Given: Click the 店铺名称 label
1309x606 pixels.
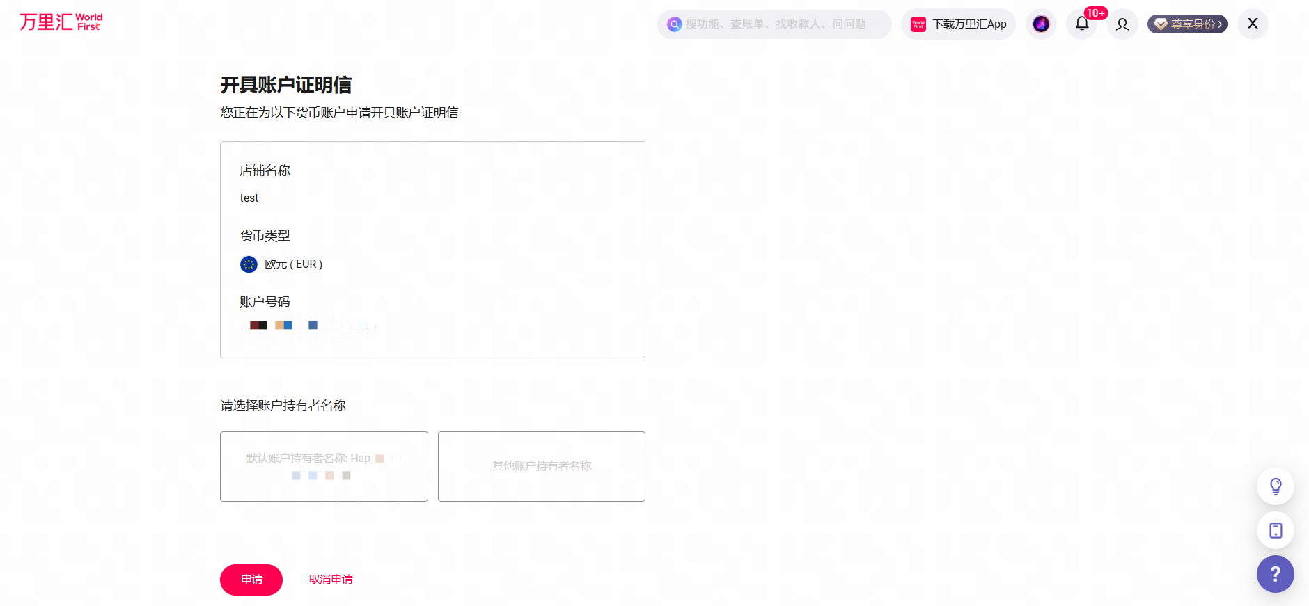Looking at the screenshot, I should (x=265, y=170).
